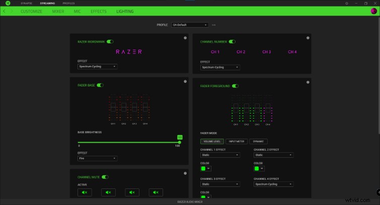Viewport: 380px width, 205px height.
Task: Toggle the Channel Number lighting switch
Action: [232, 42]
